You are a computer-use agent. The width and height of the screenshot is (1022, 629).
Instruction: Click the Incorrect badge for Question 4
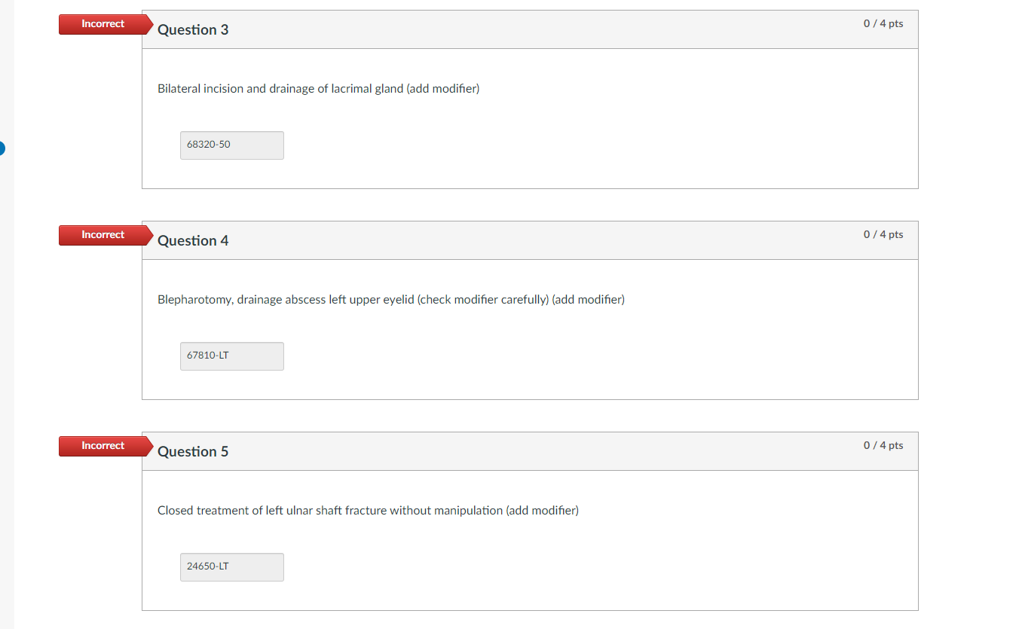pos(104,235)
